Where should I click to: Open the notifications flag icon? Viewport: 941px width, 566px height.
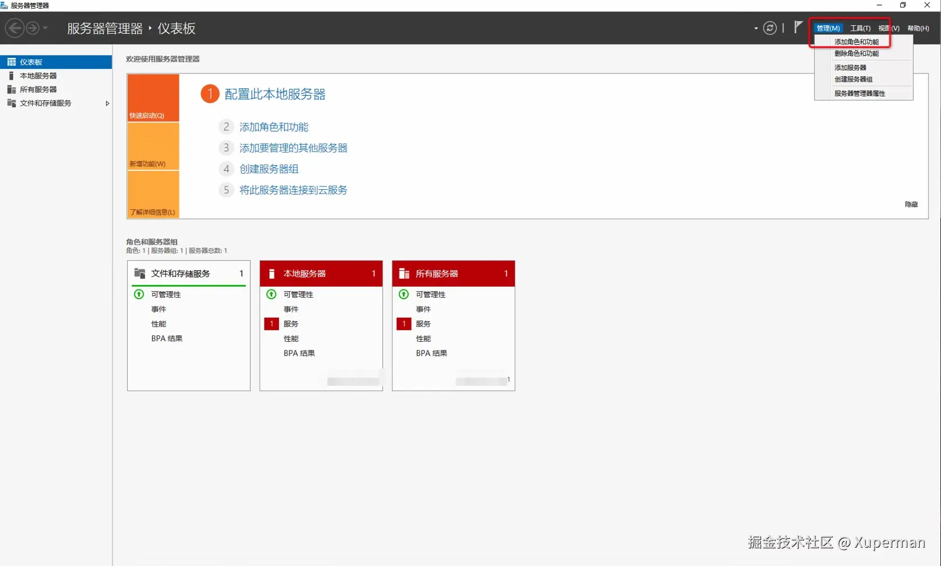pyautogui.click(x=798, y=27)
